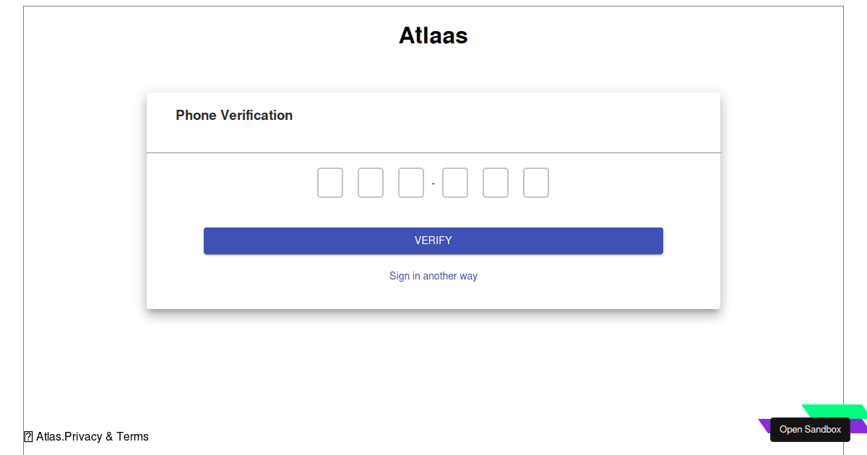Click the Atlaas title at the top
This screenshot has height=455, width=867.
point(433,35)
